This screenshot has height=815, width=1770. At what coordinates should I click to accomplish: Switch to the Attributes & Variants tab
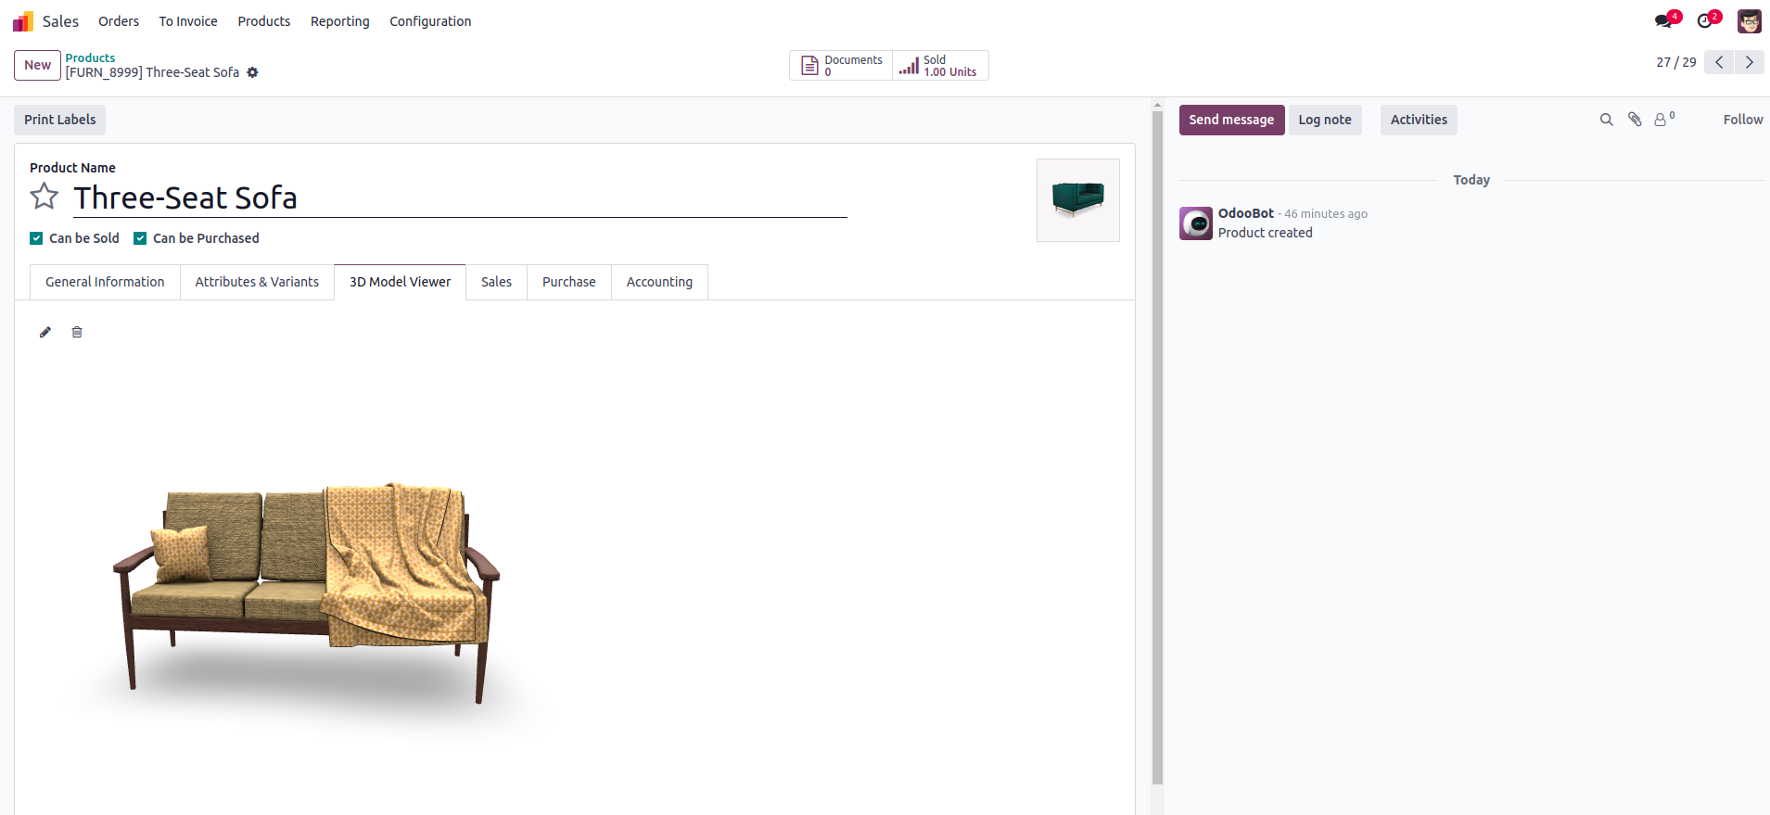[257, 282]
